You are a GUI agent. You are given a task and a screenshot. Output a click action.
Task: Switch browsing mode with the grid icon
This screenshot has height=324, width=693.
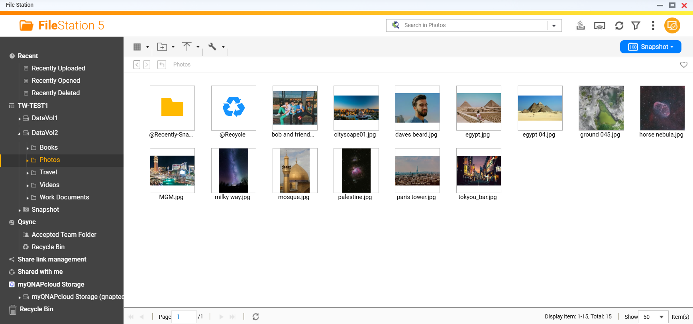click(x=137, y=47)
